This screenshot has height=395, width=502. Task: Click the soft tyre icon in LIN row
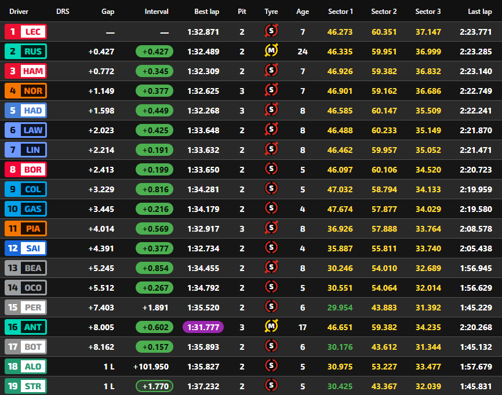271,149
